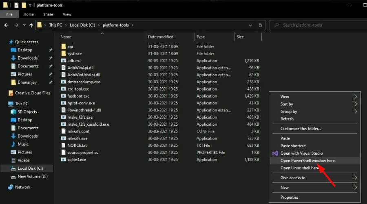Sort files by Date modified column
This screenshot has height=204, width=367.
(x=161, y=37)
